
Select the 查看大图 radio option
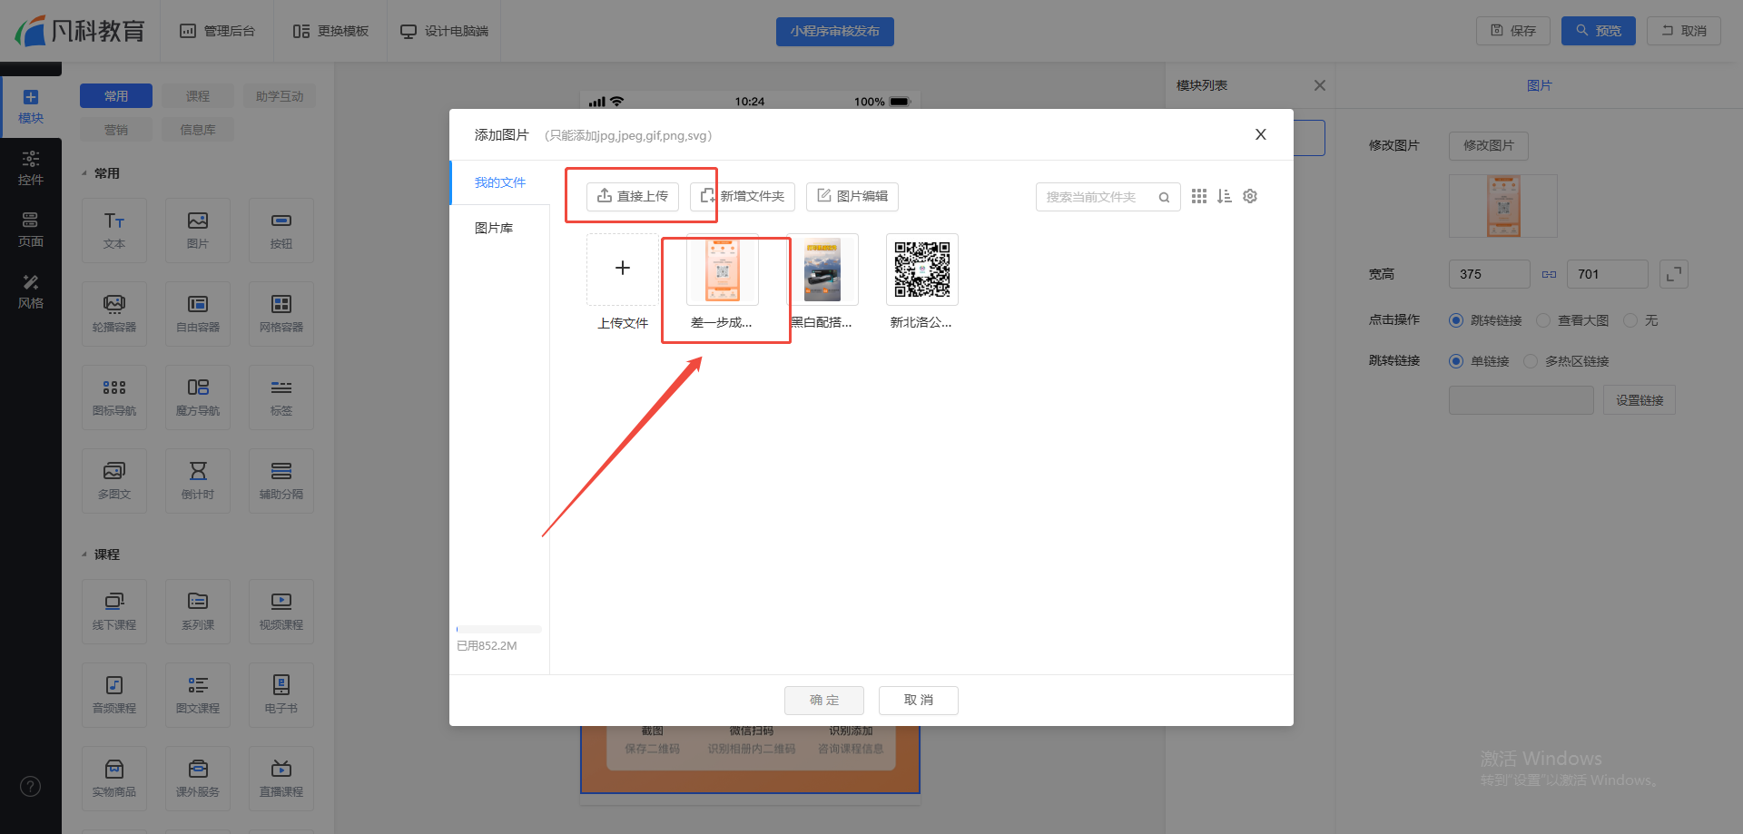[1543, 320]
